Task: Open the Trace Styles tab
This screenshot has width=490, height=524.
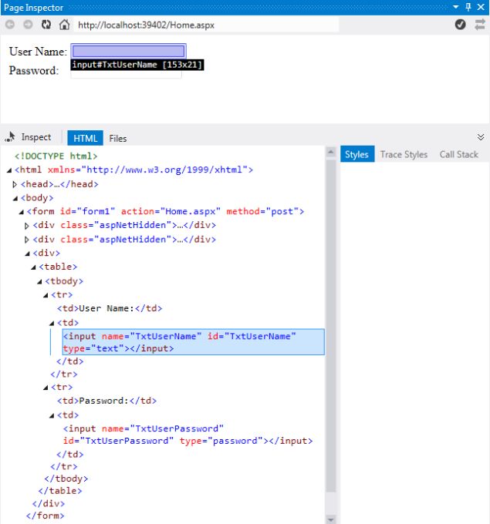Action: (x=404, y=154)
